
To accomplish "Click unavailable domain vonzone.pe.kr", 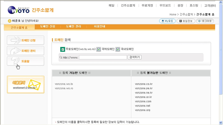I will (144, 88).
